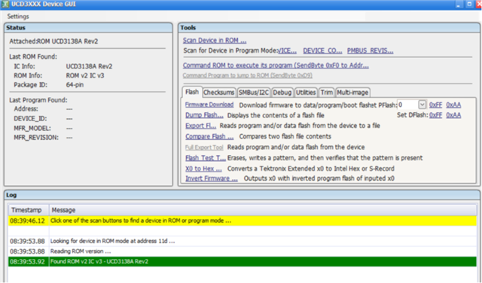Open Invert Firmware ... tool
The width and height of the screenshot is (482, 283).
tap(211, 178)
